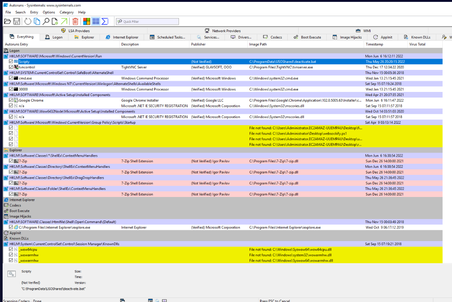
Task: Click the Find magnifier toolbar icon
Action: point(46,21)
